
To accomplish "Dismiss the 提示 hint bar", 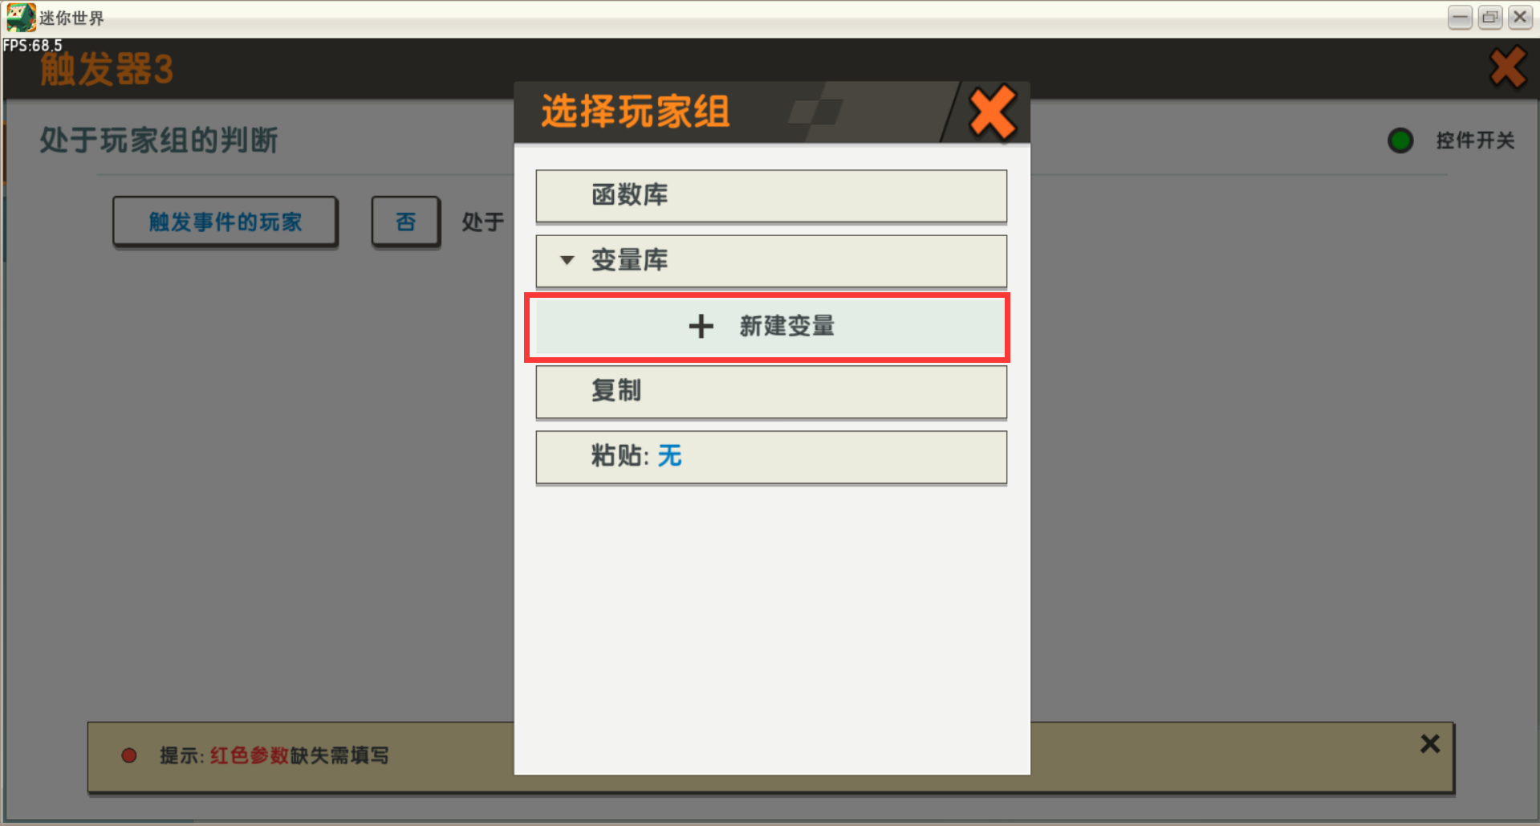I will (1429, 744).
